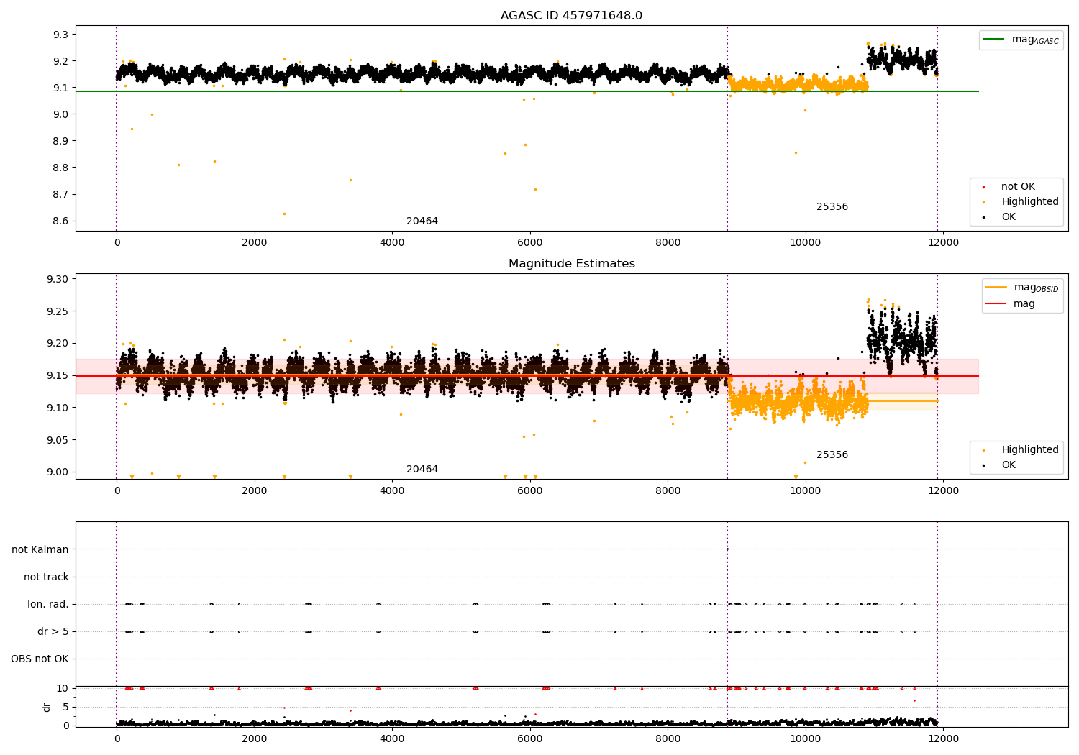Click the 9.30 y-tick label
The image size is (1079, 755).
[58, 280]
